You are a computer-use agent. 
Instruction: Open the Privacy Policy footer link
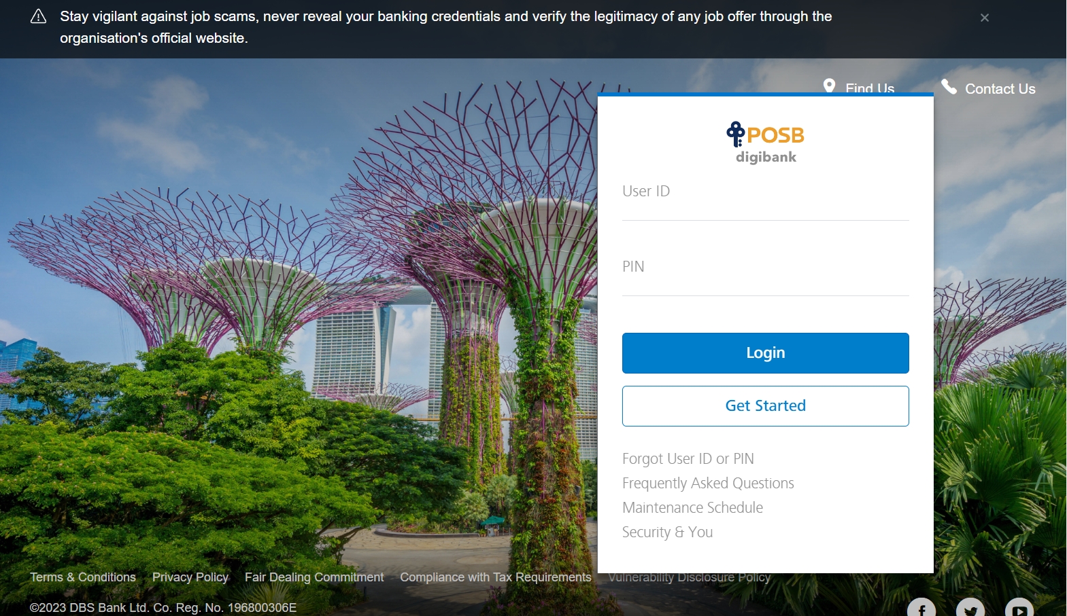coord(190,577)
